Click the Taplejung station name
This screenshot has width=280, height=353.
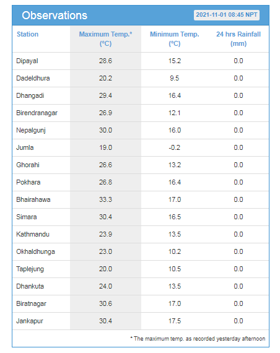(30, 269)
